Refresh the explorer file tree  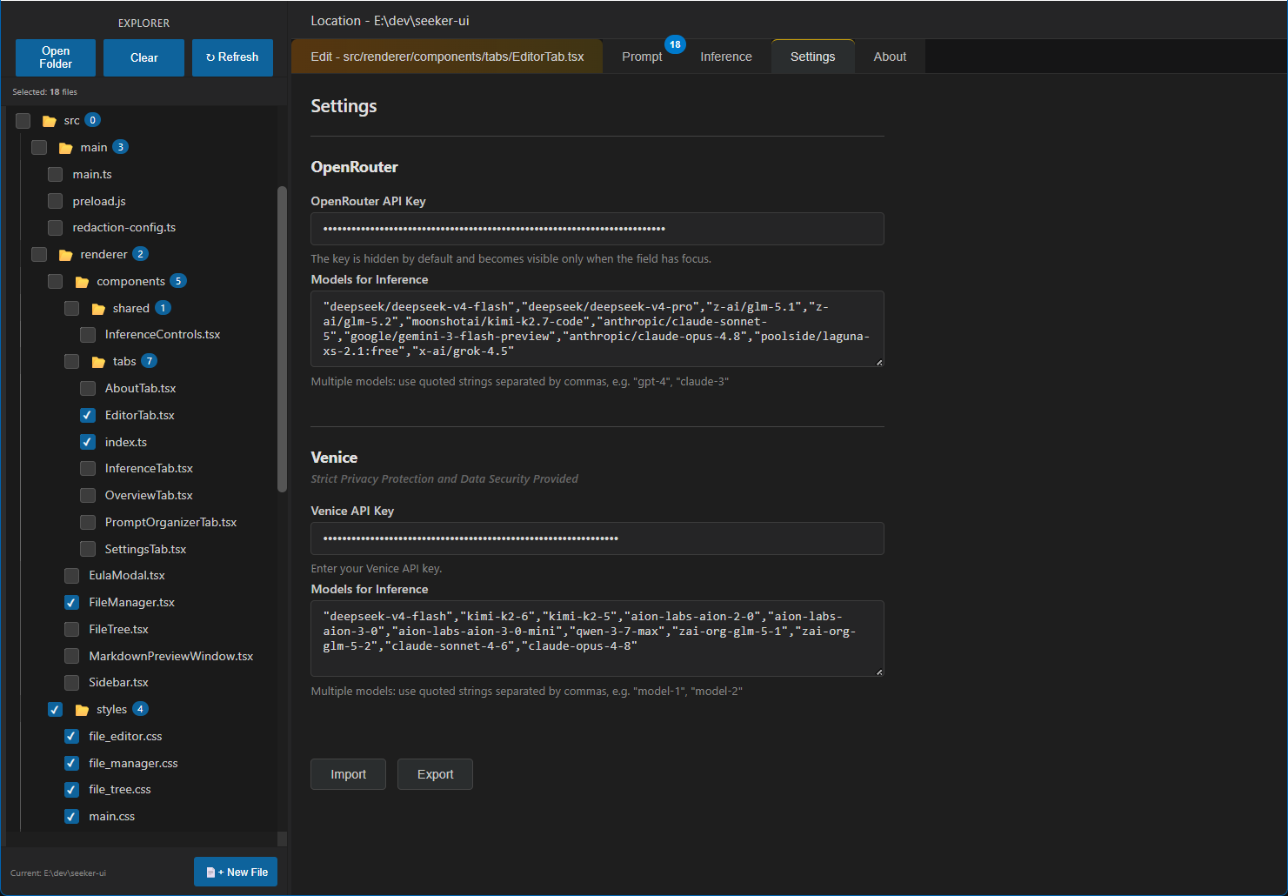pos(232,57)
